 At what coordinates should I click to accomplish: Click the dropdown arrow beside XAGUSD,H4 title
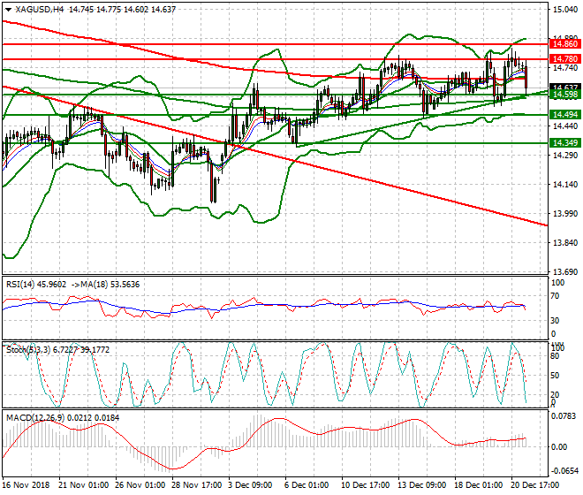click(x=8, y=10)
